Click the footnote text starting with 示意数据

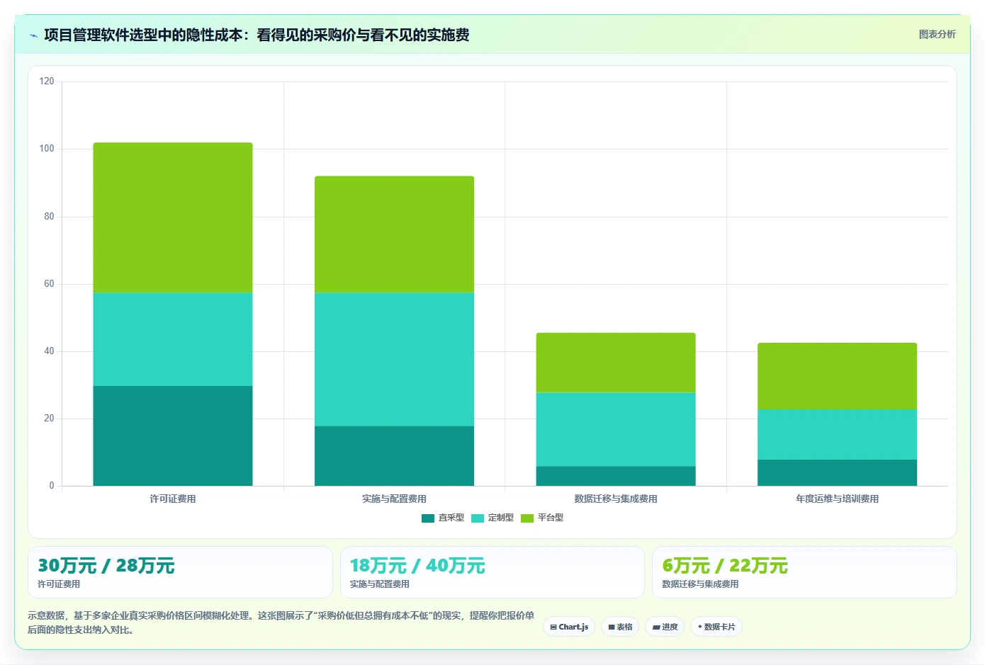pos(281,623)
